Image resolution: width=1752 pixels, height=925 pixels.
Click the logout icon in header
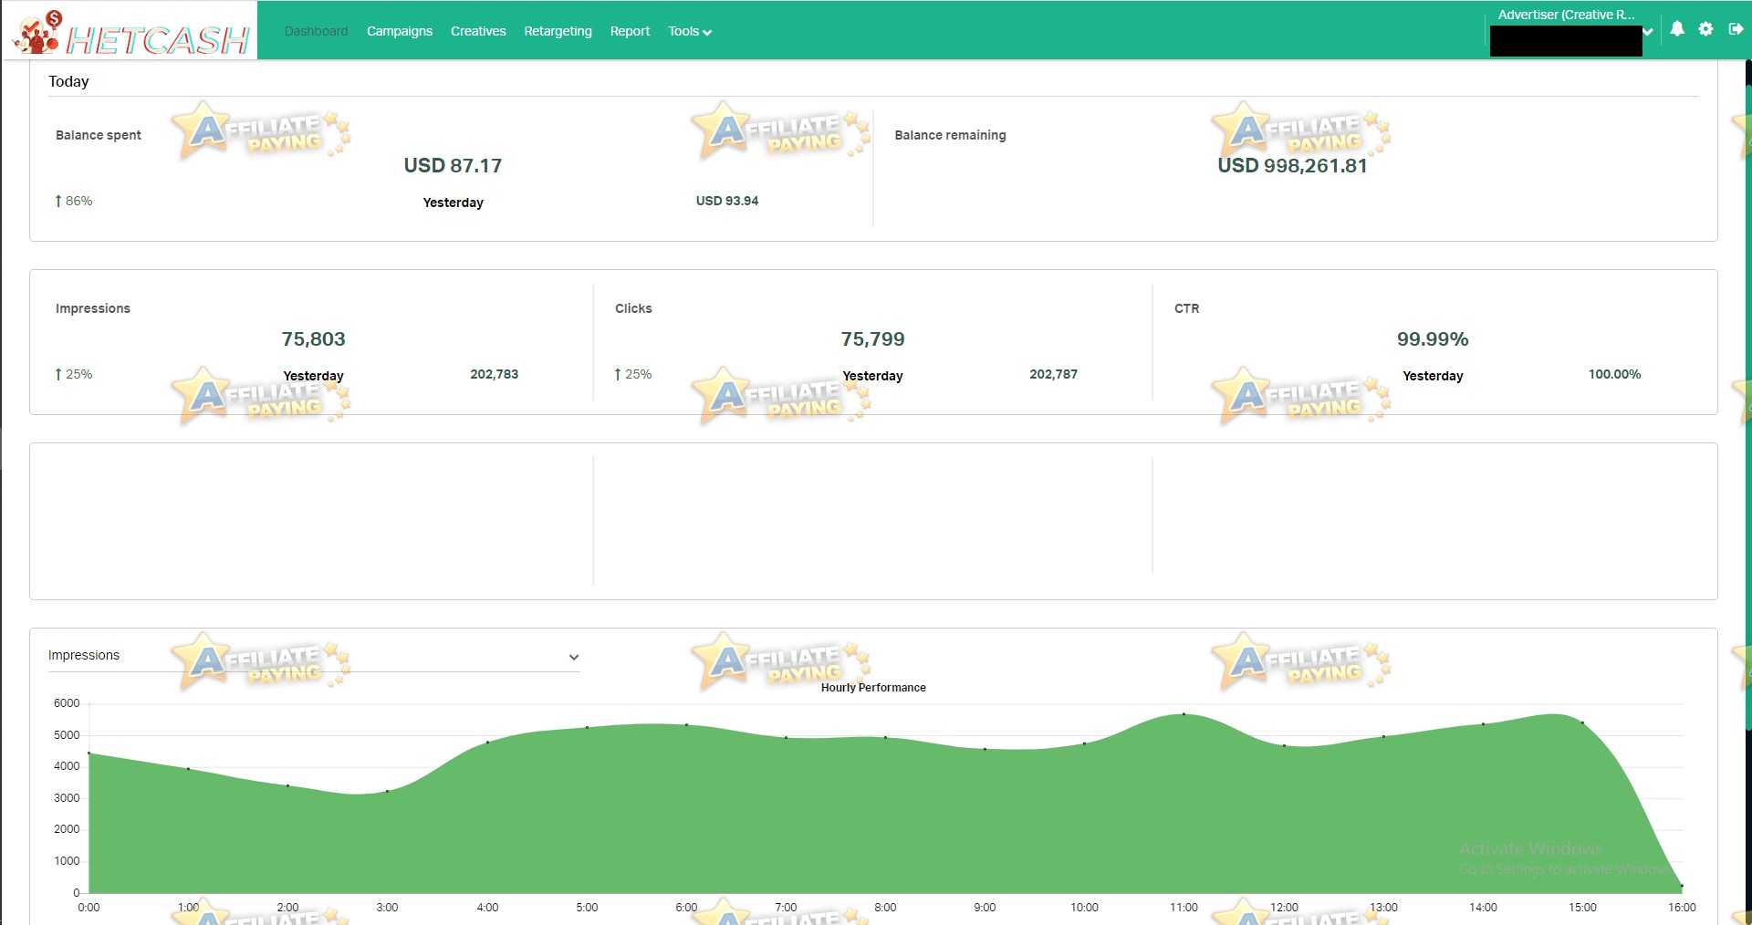pyautogui.click(x=1736, y=29)
